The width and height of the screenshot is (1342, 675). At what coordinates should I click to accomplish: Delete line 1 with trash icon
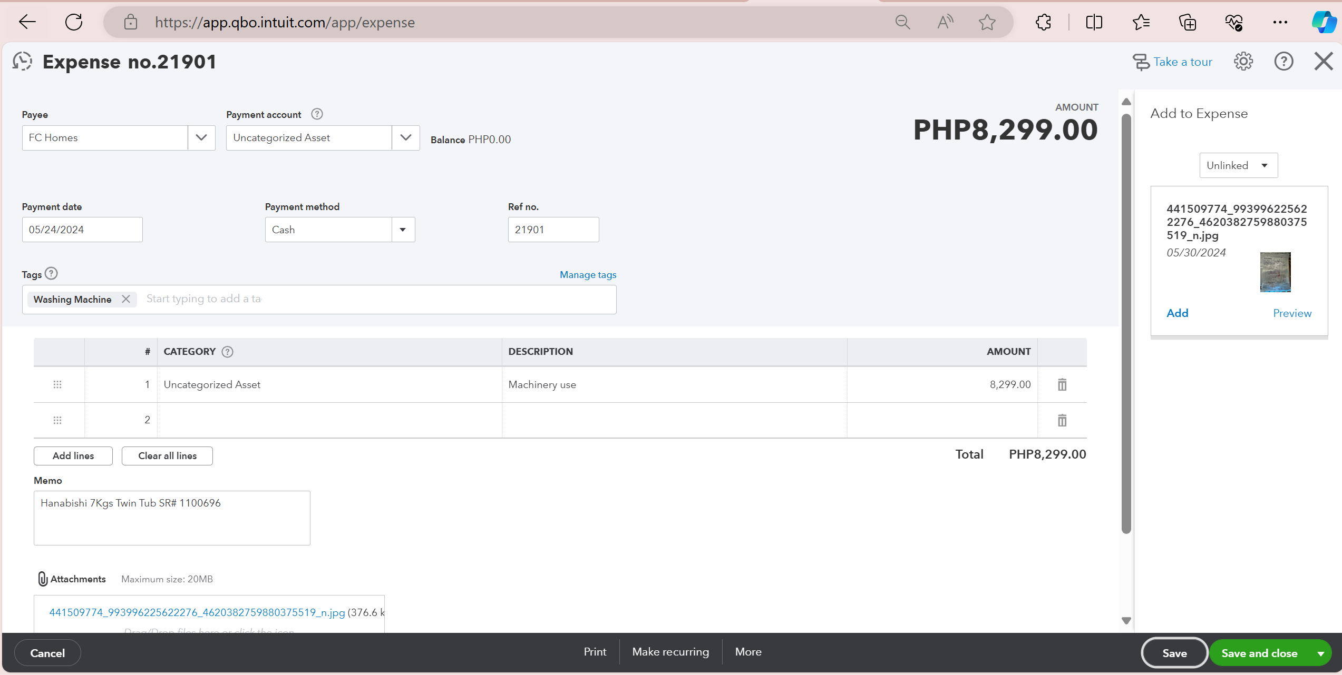[1062, 385]
